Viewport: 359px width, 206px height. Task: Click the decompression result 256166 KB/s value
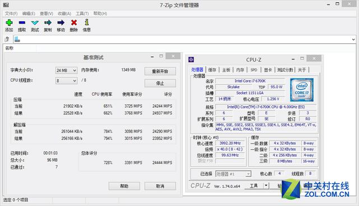pos(72,139)
